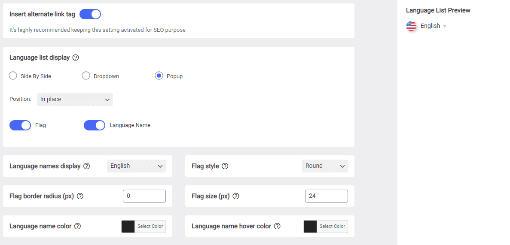Expand the English language preview arrow
Screen dimensions: 510x245
click(x=445, y=26)
